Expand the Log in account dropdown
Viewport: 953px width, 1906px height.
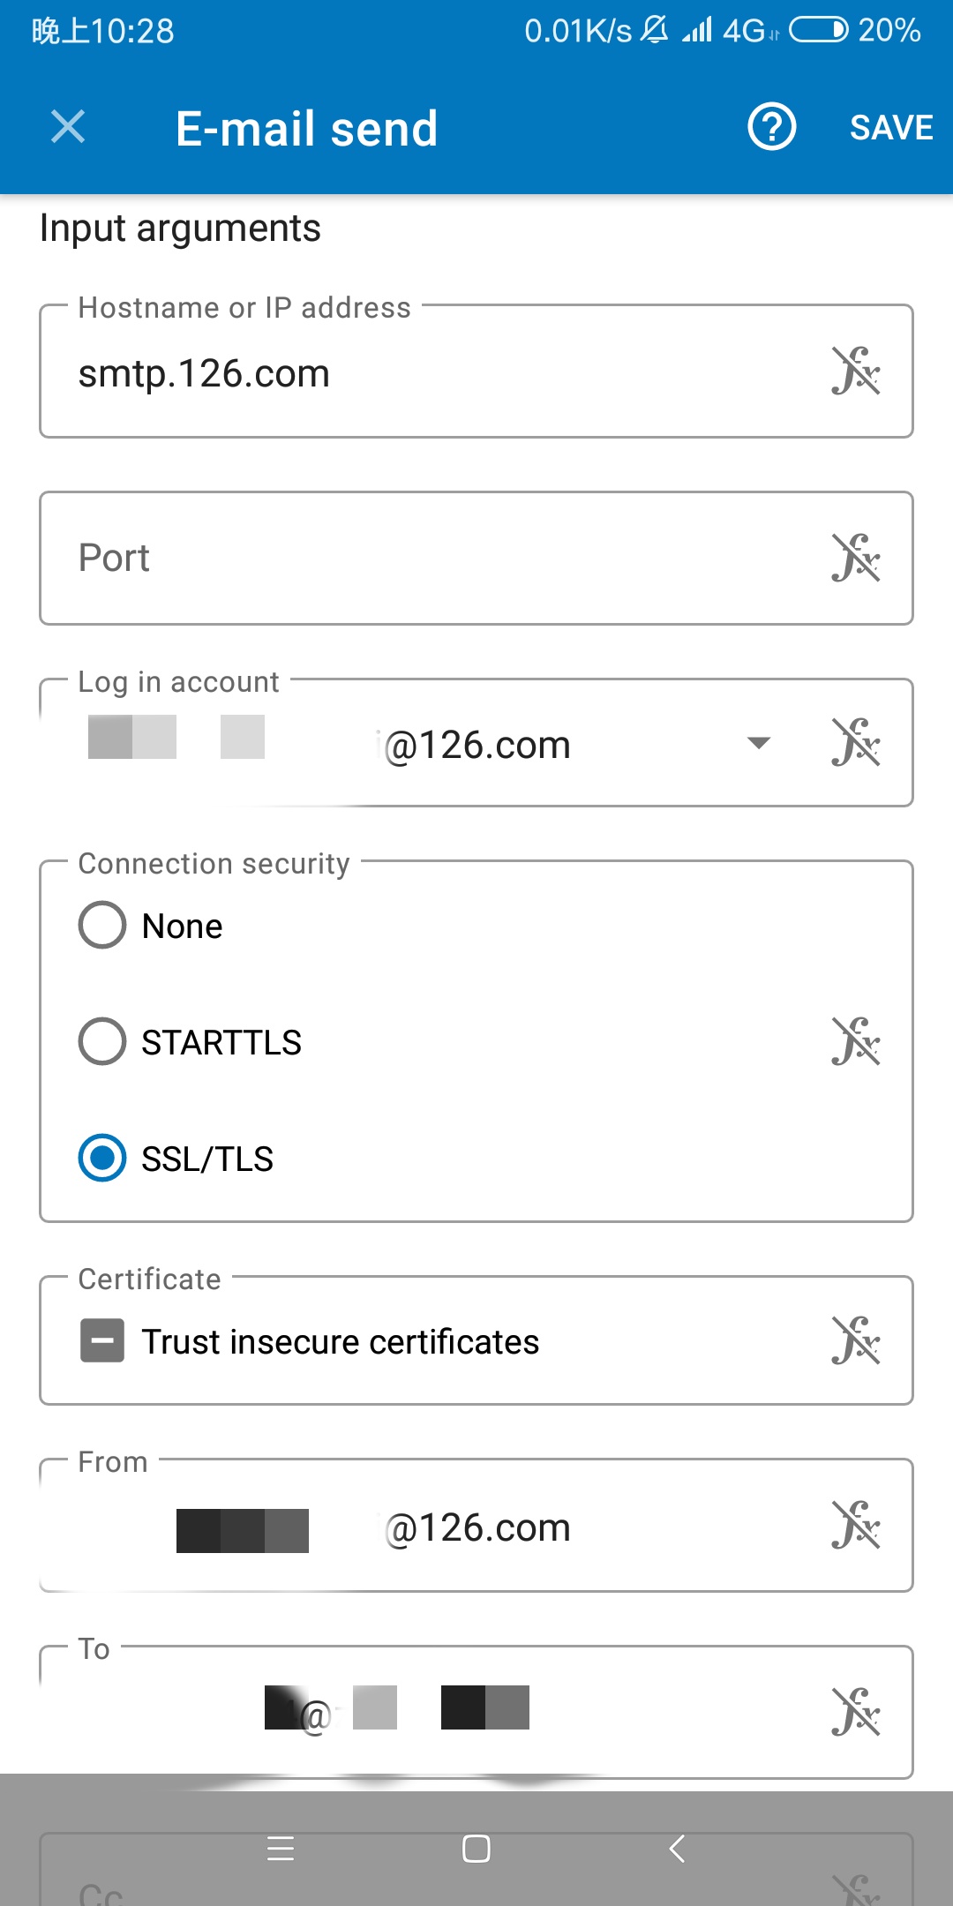point(758,743)
